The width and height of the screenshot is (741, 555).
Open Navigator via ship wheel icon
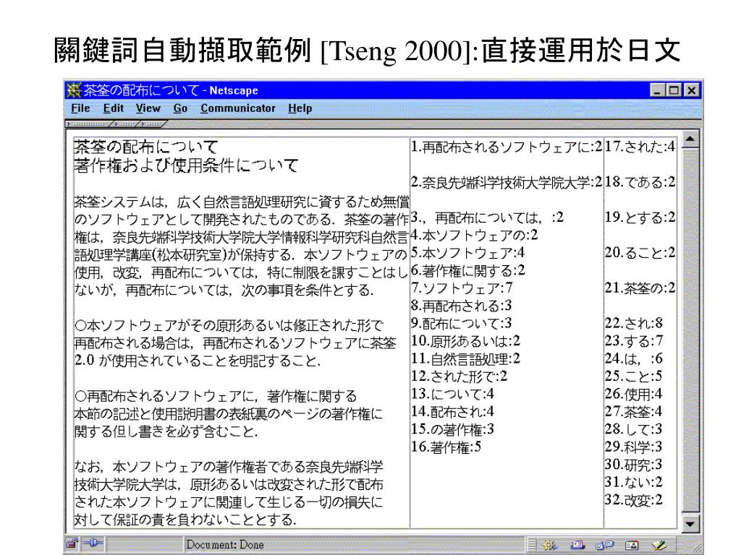pyautogui.click(x=549, y=545)
